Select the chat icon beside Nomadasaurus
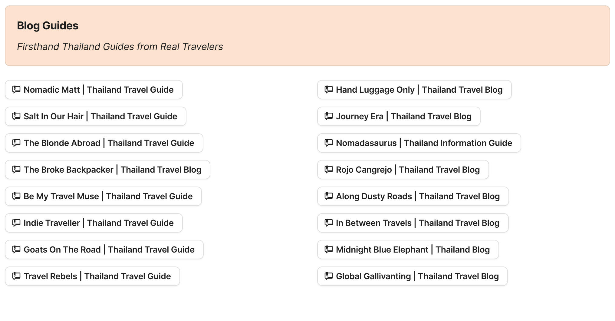 coord(328,143)
